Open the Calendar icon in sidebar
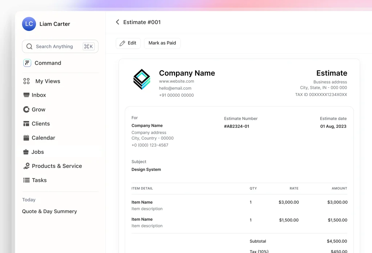Image resolution: width=372 pixels, height=253 pixels. [26, 138]
